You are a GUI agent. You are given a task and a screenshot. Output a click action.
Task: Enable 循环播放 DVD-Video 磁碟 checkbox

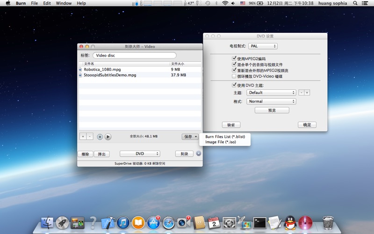coord(234,76)
